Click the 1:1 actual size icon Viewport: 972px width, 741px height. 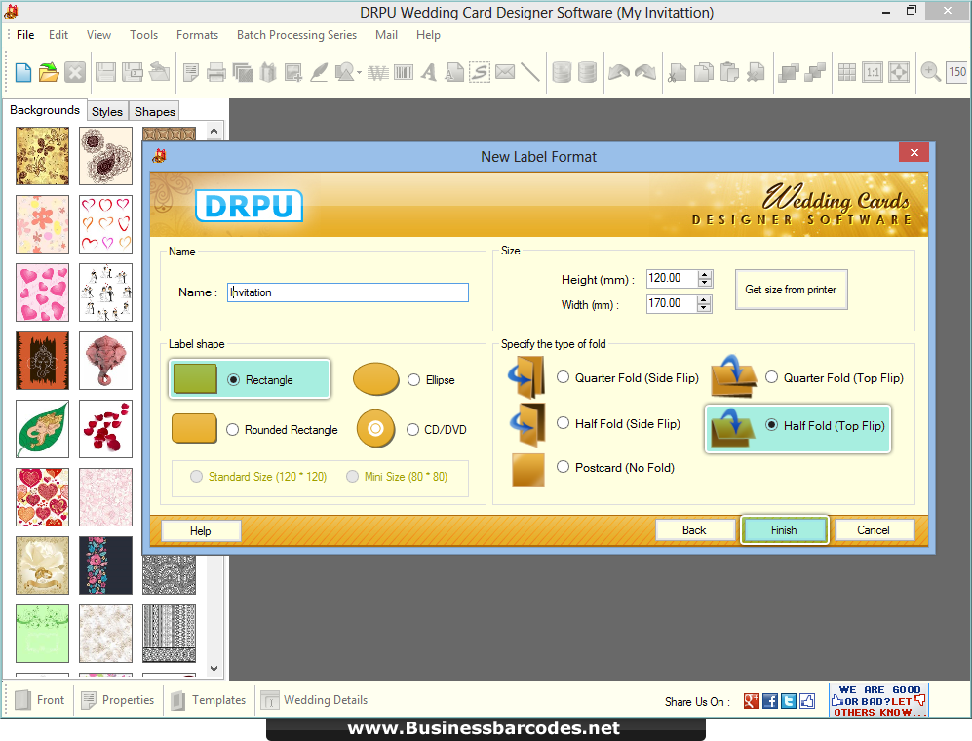pos(873,72)
